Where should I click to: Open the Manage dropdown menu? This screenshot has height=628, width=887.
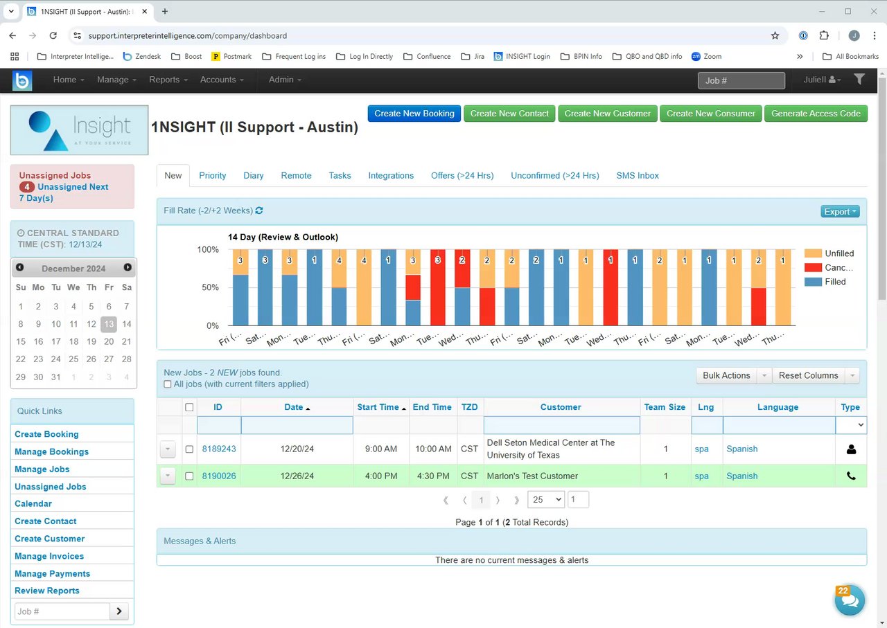[117, 80]
